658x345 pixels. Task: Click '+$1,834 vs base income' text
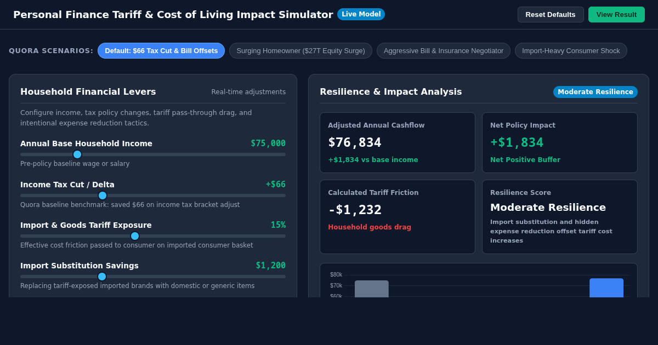click(373, 160)
